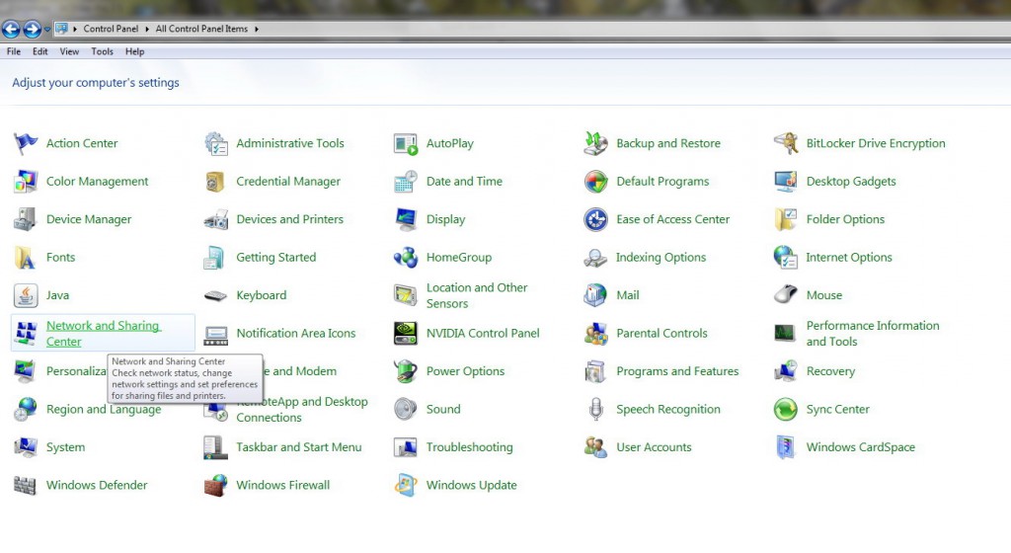Open the Internet Options link
1011x553 pixels.
point(848,257)
